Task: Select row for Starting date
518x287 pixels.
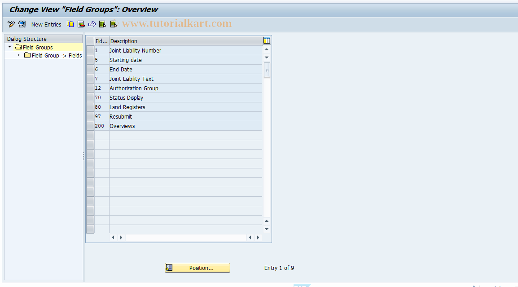Action: (90, 60)
